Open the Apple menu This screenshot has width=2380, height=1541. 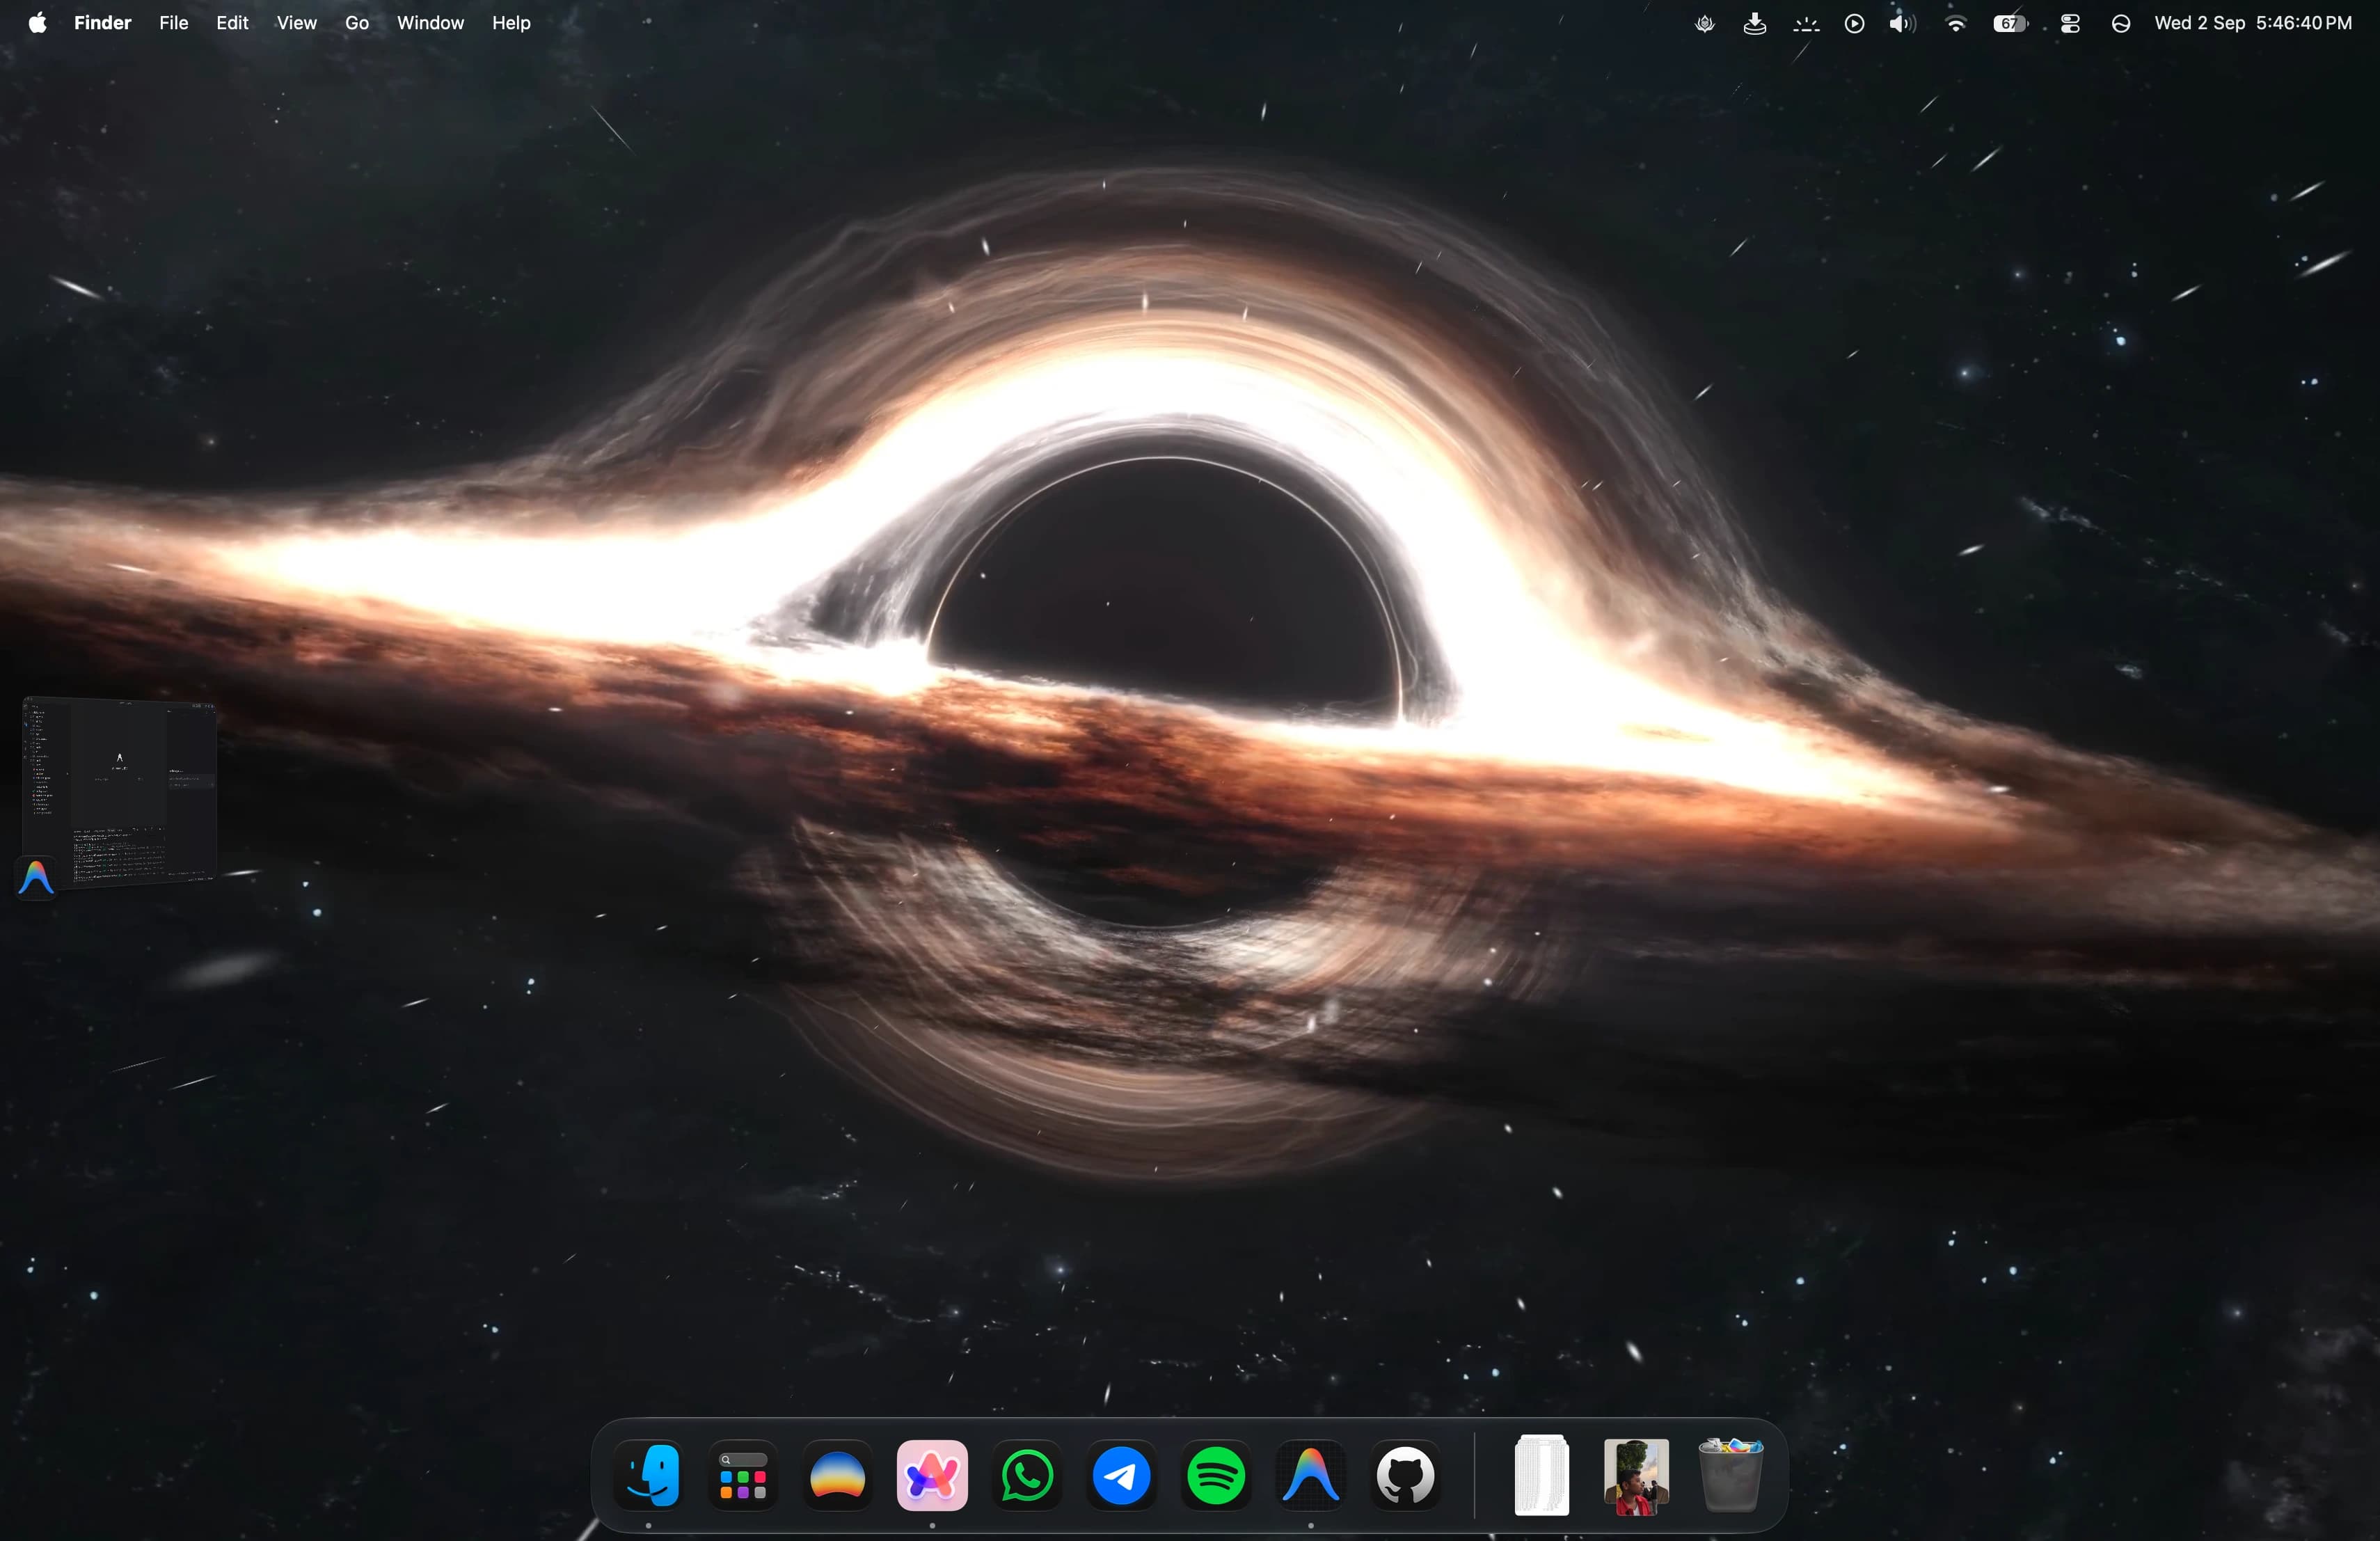pos(37,22)
